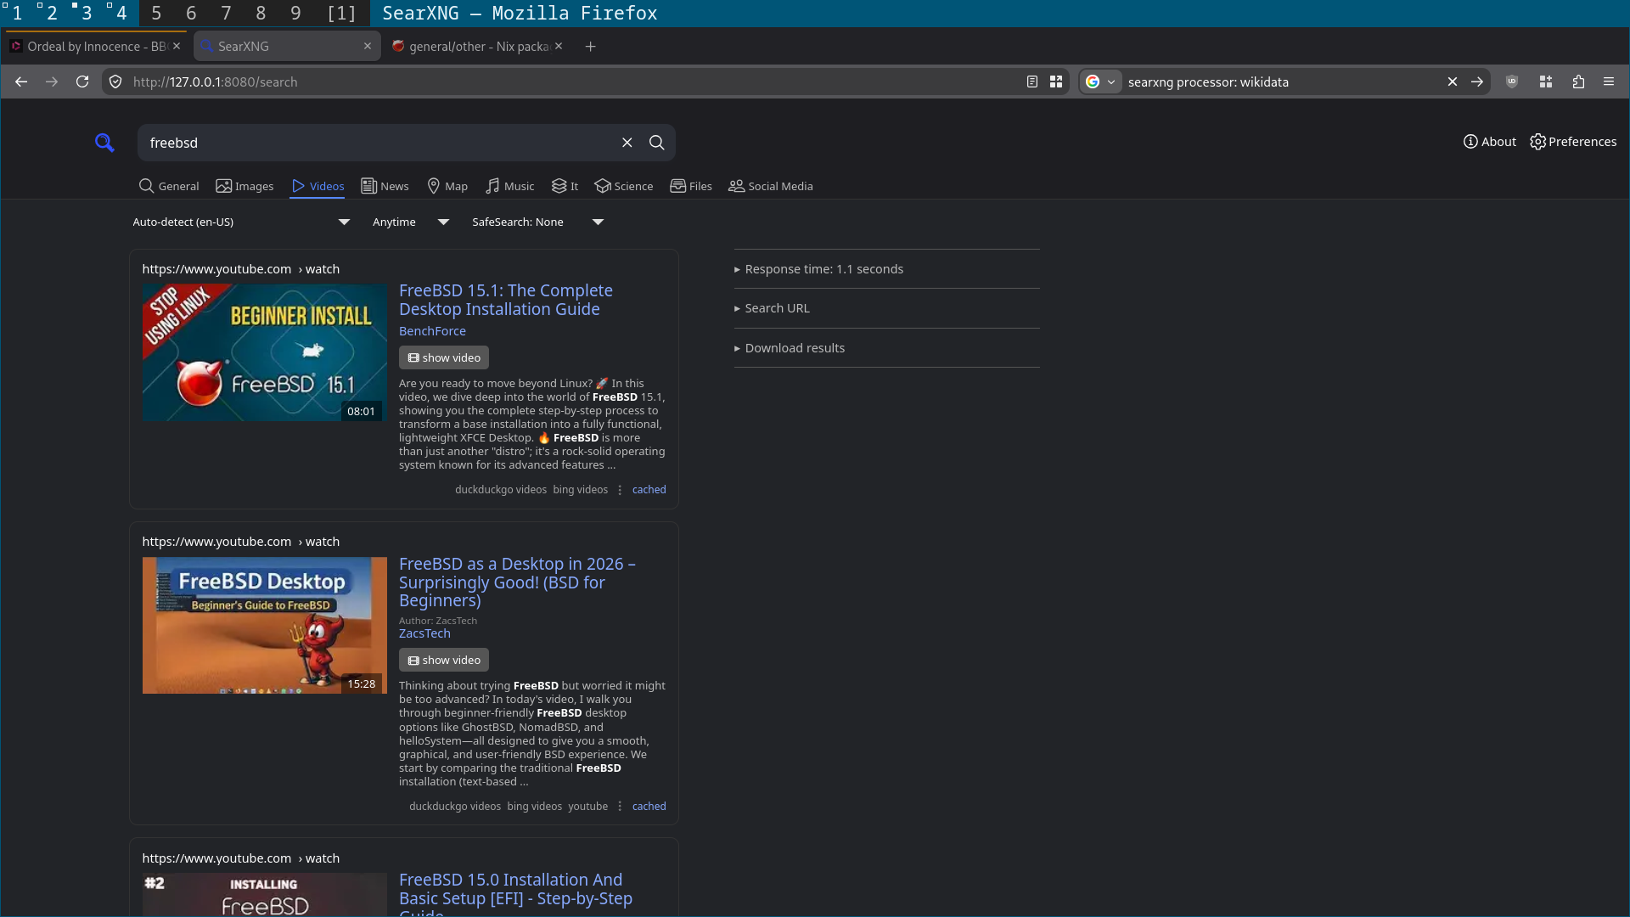Switch to the News category tab
Viewport: 1630px width, 917px height.
click(385, 186)
